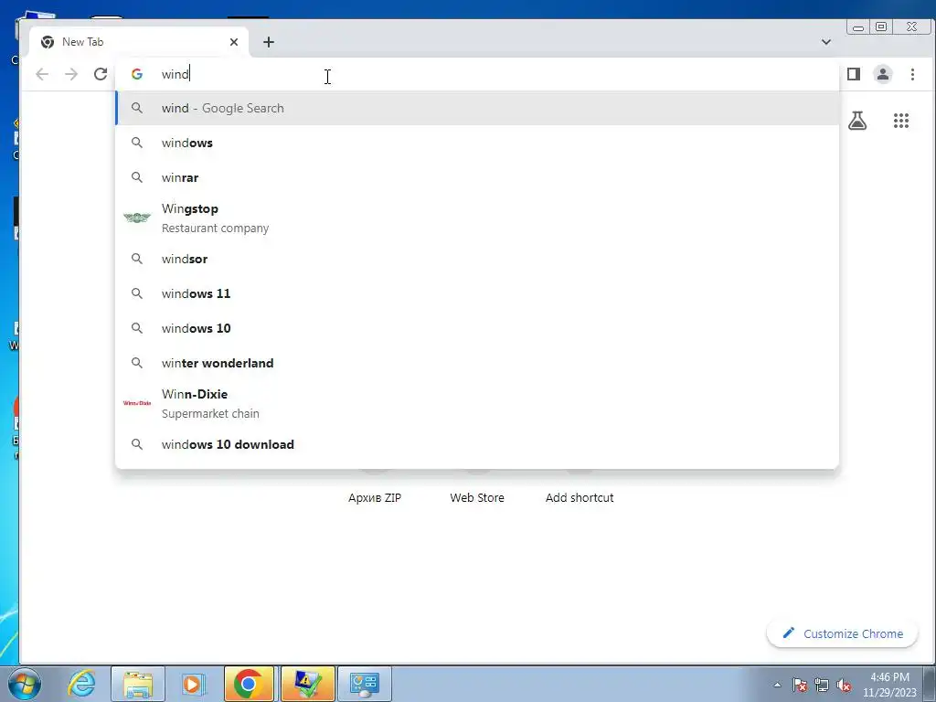
Task: Select 'winter wonderland' suggestion
Action: coord(477,362)
